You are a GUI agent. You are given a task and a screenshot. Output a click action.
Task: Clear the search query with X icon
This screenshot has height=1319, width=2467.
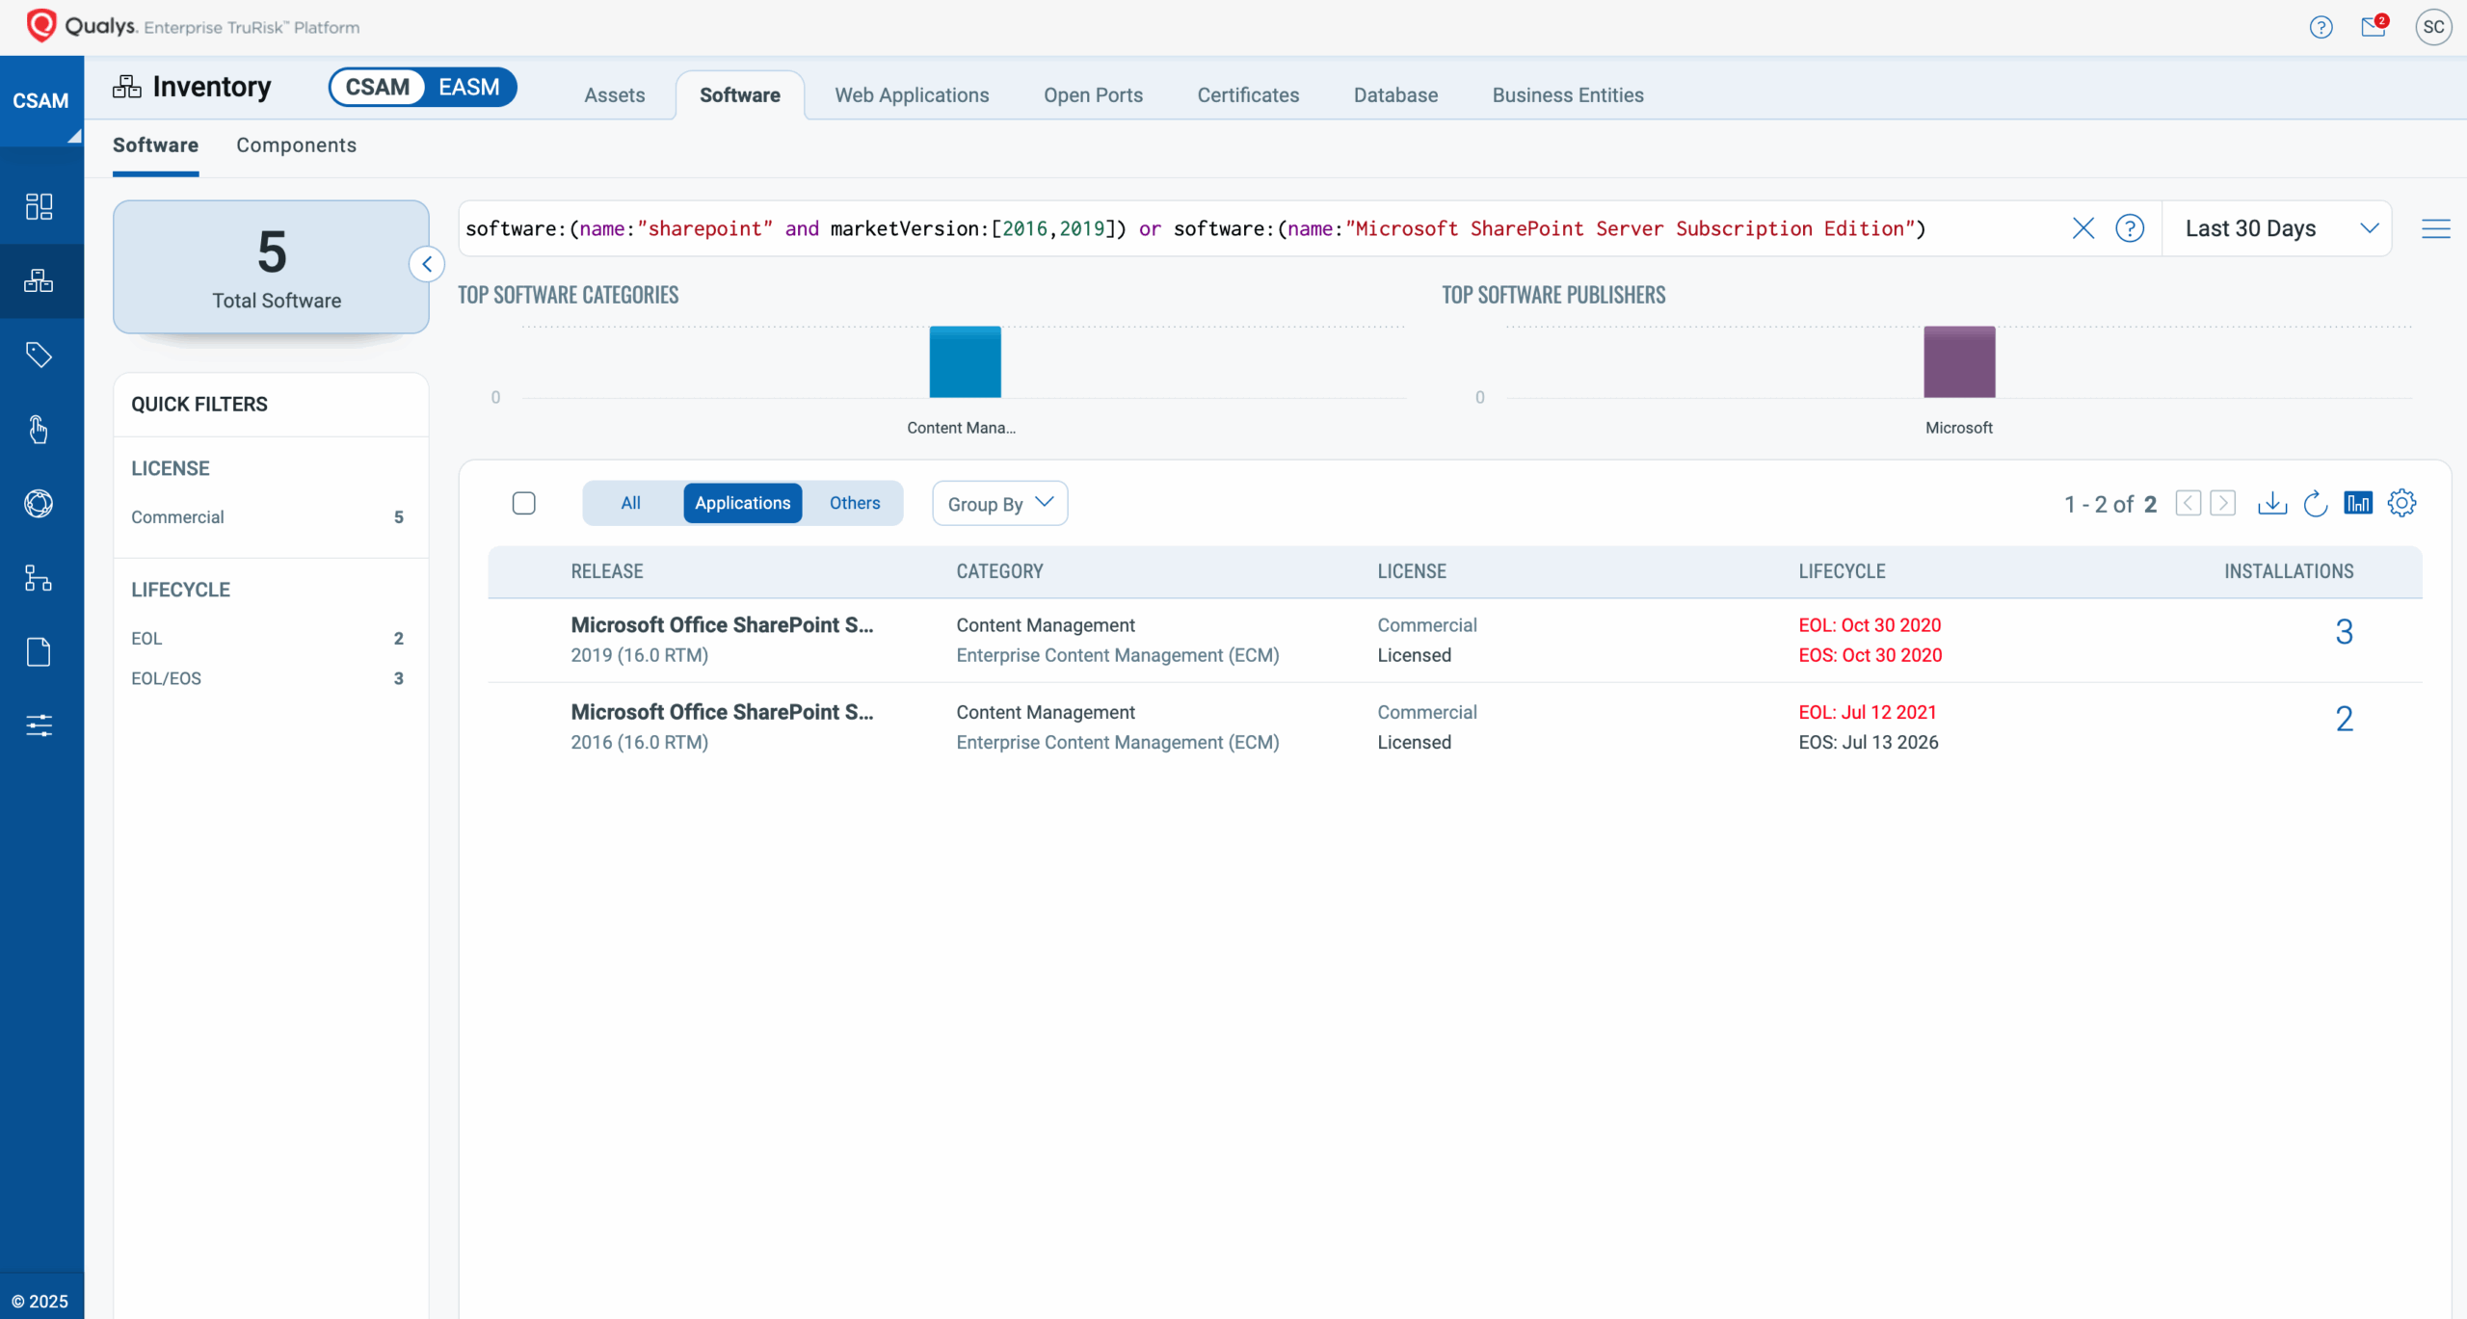2082,228
